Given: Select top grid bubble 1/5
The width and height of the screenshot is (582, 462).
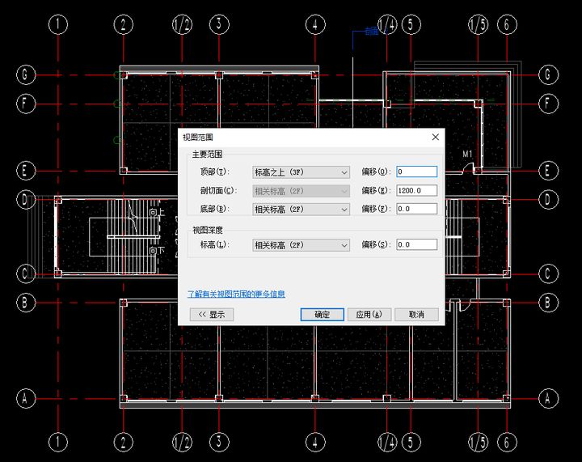Looking at the screenshot, I should coord(478,24).
